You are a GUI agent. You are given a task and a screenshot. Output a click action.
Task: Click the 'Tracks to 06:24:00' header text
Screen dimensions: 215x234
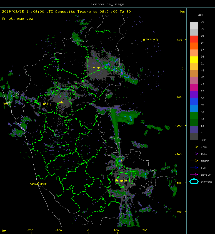tap(97, 12)
